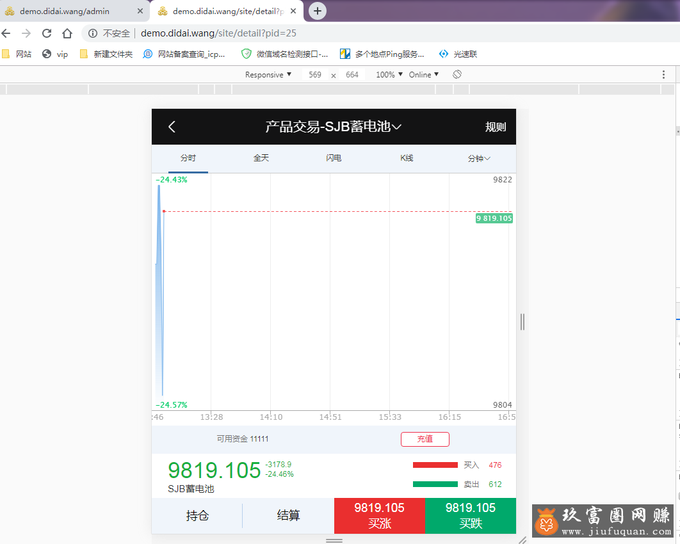Open the Online throttling dropdown

point(424,75)
